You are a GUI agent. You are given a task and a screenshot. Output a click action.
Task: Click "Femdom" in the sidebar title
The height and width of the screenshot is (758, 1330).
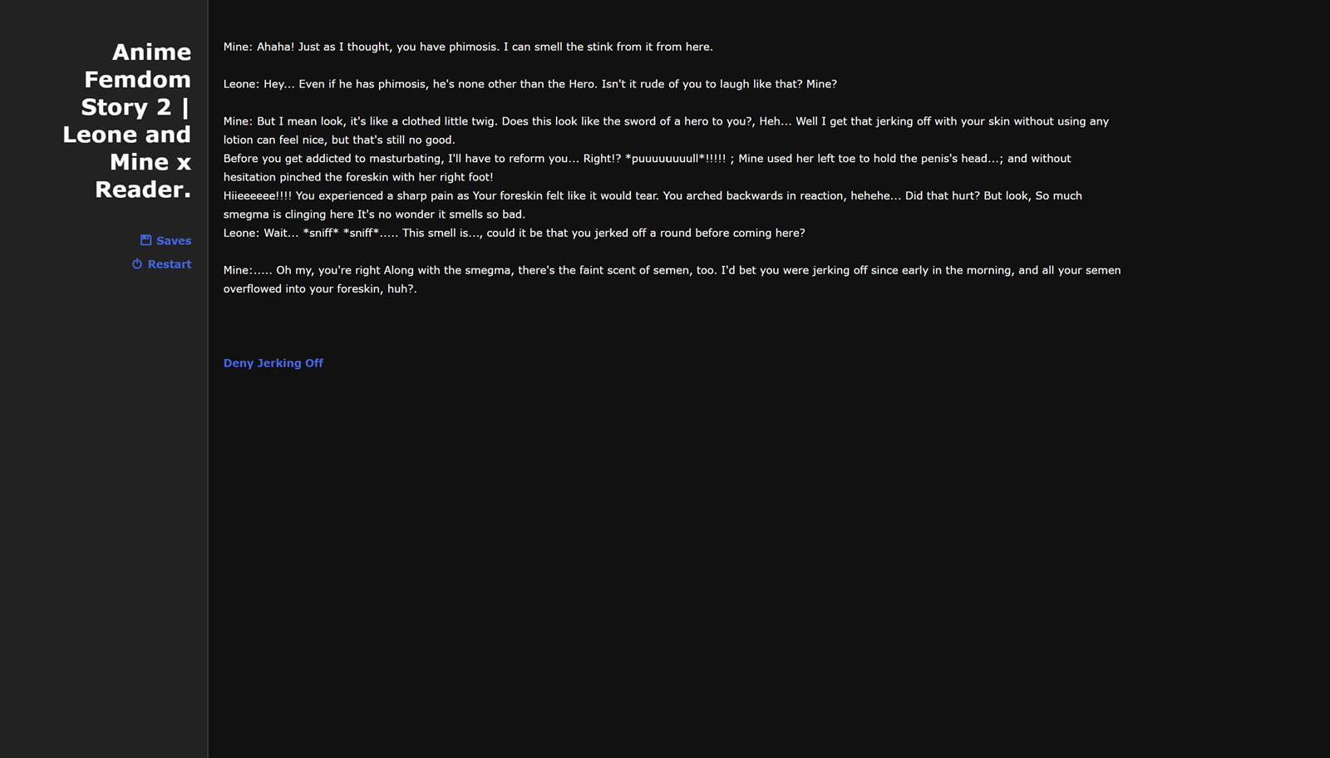pos(137,80)
